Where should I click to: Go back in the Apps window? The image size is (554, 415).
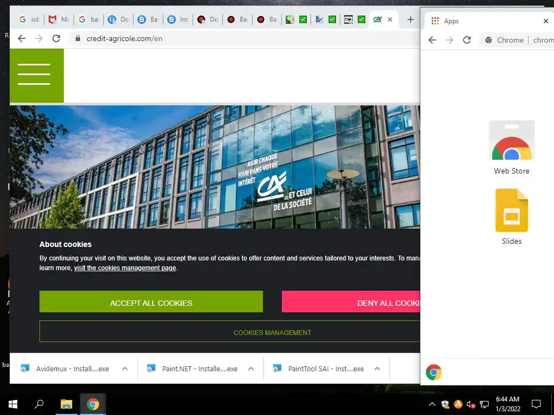tap(432, 40)
